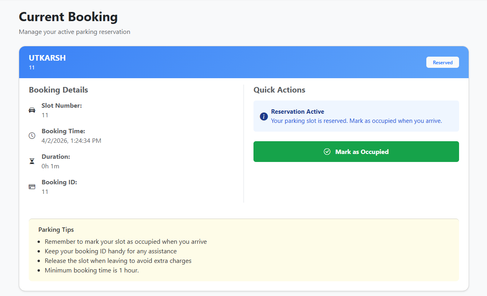Click the duration value 0h 1m
The width and height of the screenshot is (487, 296).
click(x=50, y=166)
